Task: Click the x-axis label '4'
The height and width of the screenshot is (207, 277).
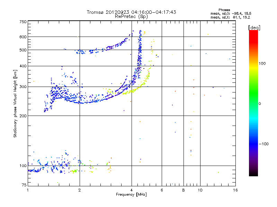Action: [132, 190]
